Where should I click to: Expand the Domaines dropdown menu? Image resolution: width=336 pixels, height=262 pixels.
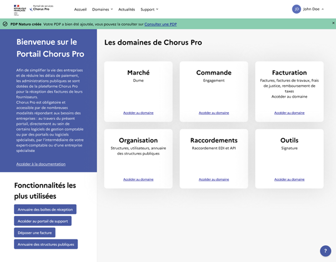click(x=102, y=9)
